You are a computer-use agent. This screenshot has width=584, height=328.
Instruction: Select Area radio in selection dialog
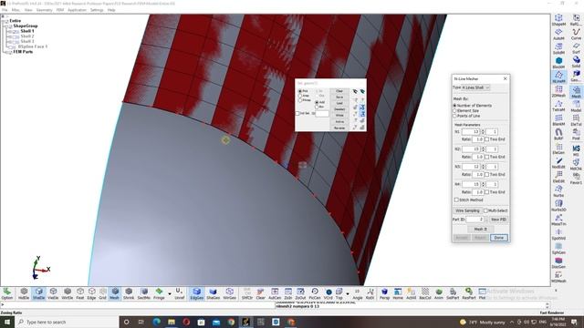coord(300,96)
